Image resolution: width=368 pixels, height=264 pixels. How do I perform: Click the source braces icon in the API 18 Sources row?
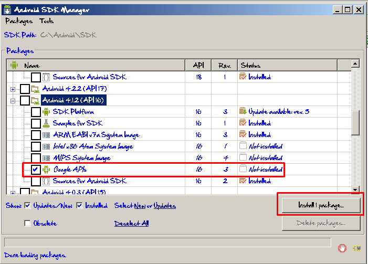coord(47,77)
